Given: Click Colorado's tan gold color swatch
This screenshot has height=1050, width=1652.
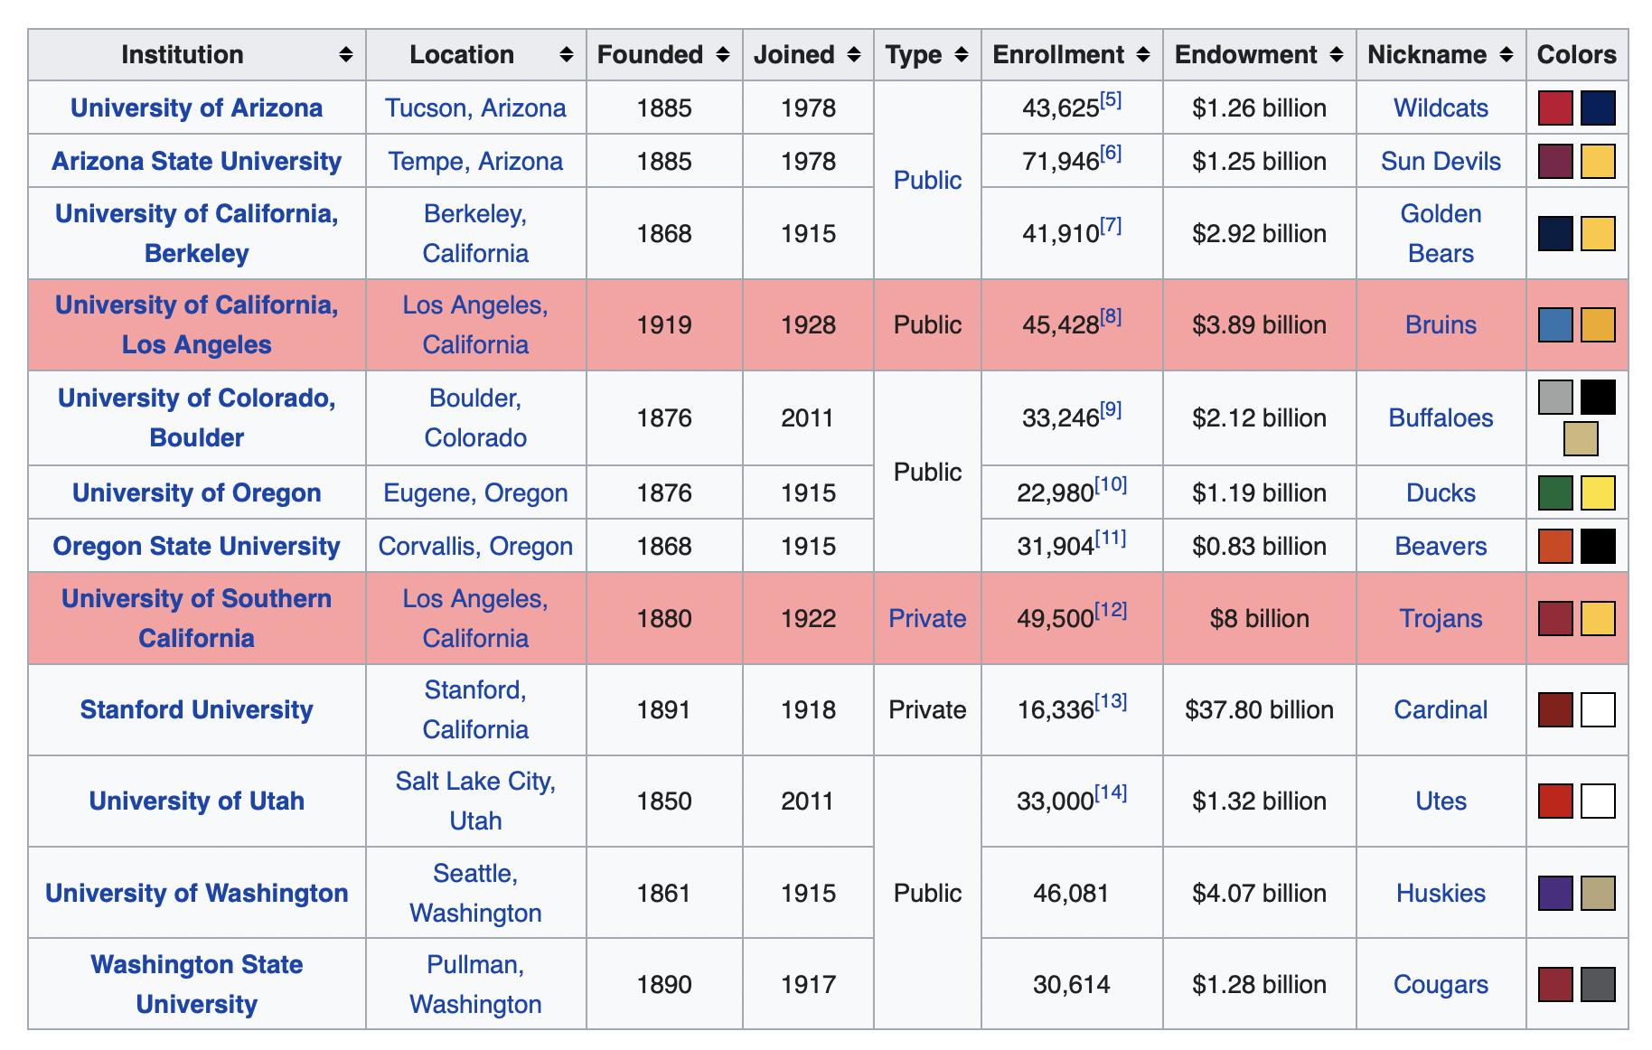Looking at the screenshot, I should tap(1581, 438).
